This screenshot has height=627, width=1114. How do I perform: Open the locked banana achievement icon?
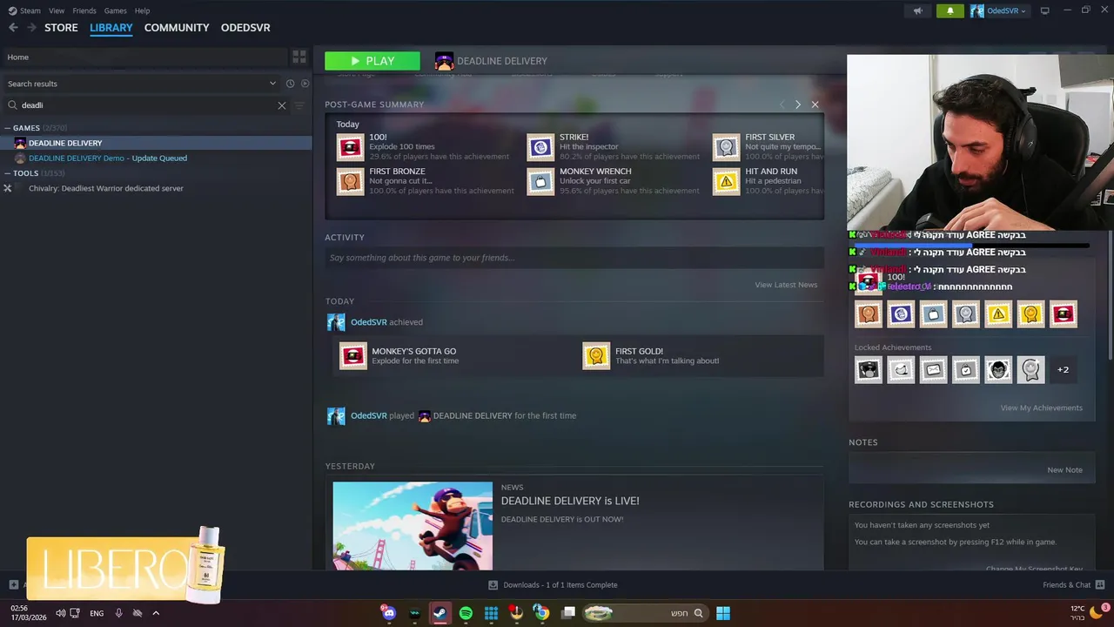pyautogui.click(x=901, y=369)
